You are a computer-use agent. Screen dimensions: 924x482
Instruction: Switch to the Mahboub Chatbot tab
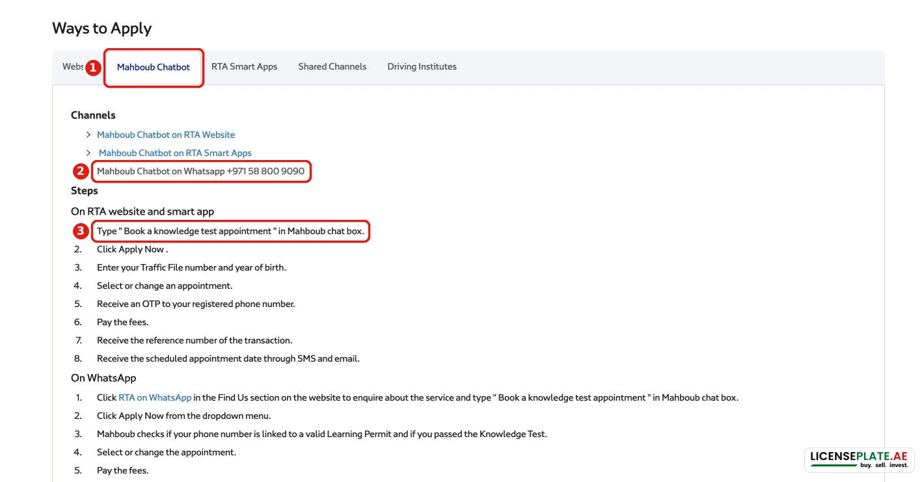tap(154, 67)
